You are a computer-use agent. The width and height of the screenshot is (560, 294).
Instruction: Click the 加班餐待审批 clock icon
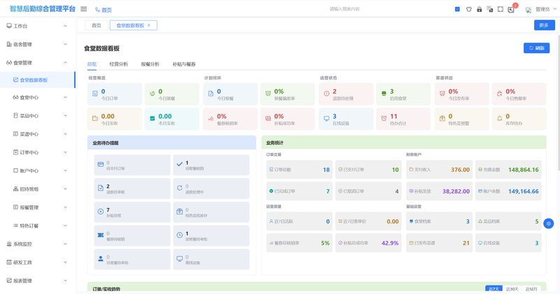[x=180, y=235]
